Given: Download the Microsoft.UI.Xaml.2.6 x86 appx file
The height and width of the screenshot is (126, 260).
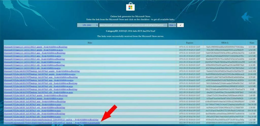Looking at the screenshot, I should [x=32, y=68].
